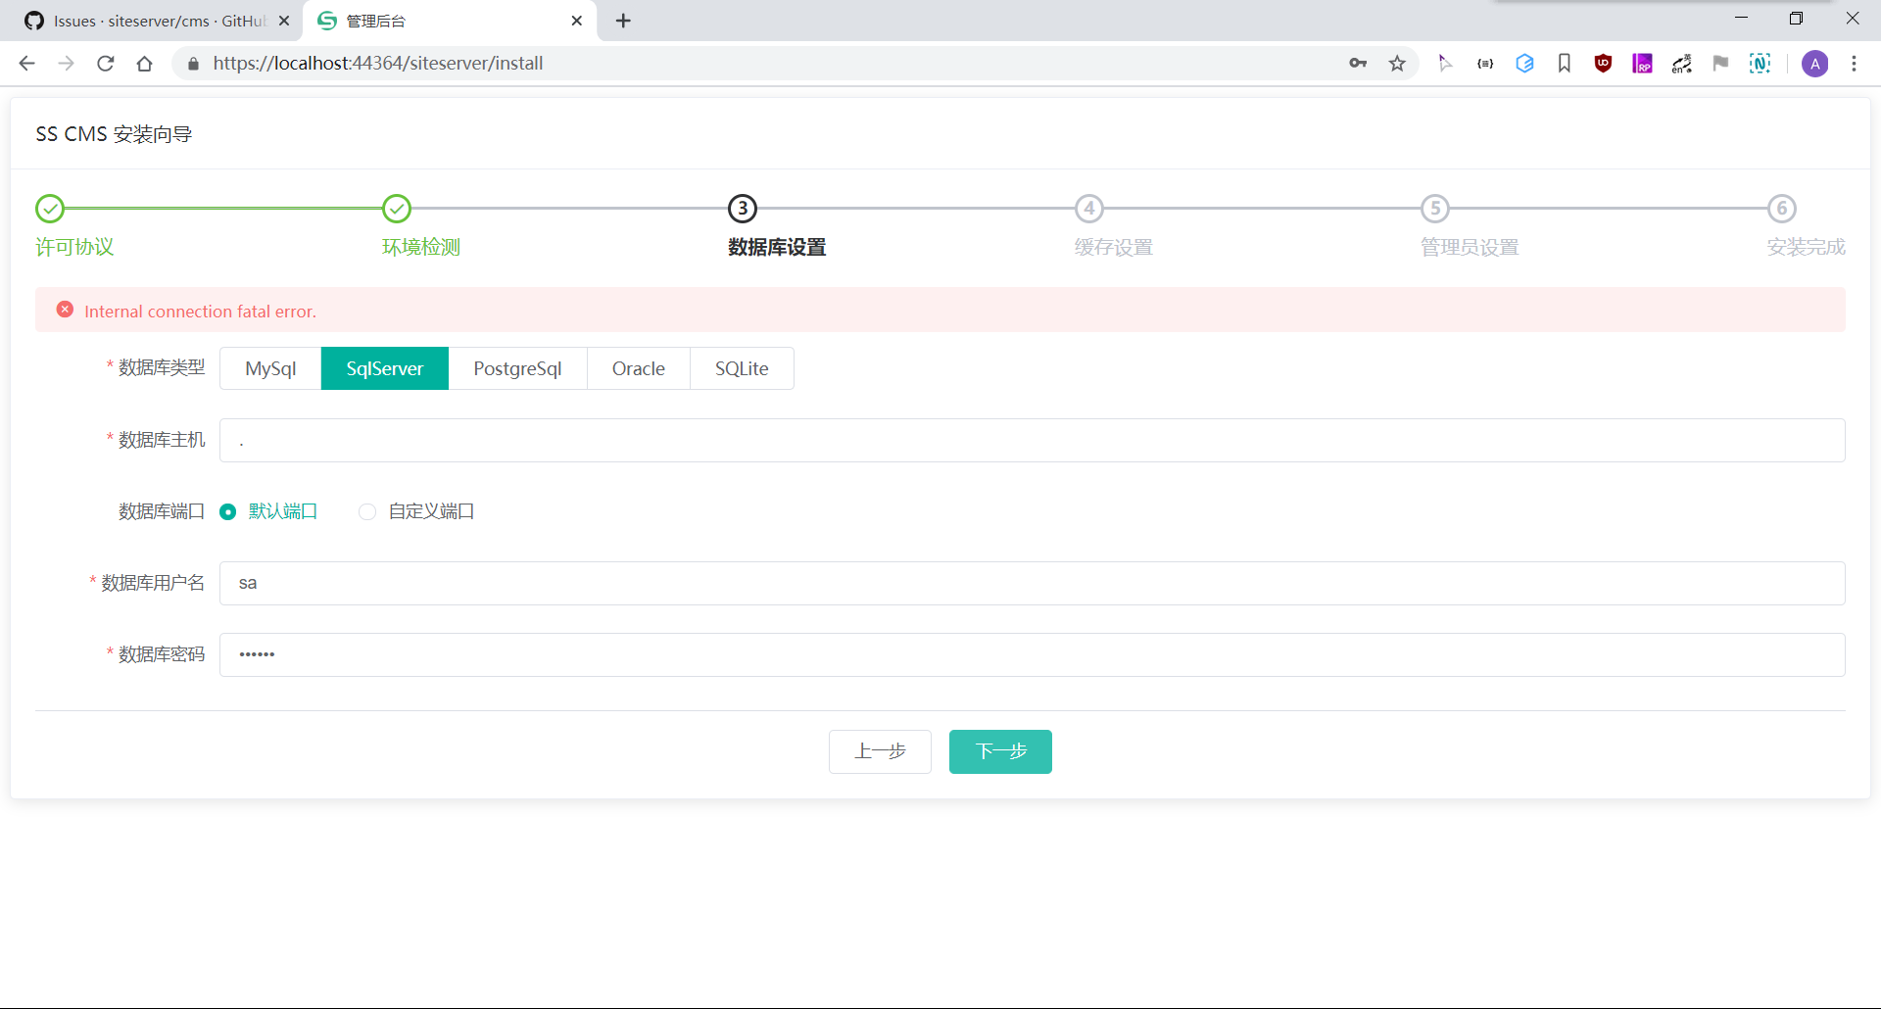The height and width of the screenshot is (1009, 1881).
Task: Go to the browser home page icon
Action: coord(145,64)
